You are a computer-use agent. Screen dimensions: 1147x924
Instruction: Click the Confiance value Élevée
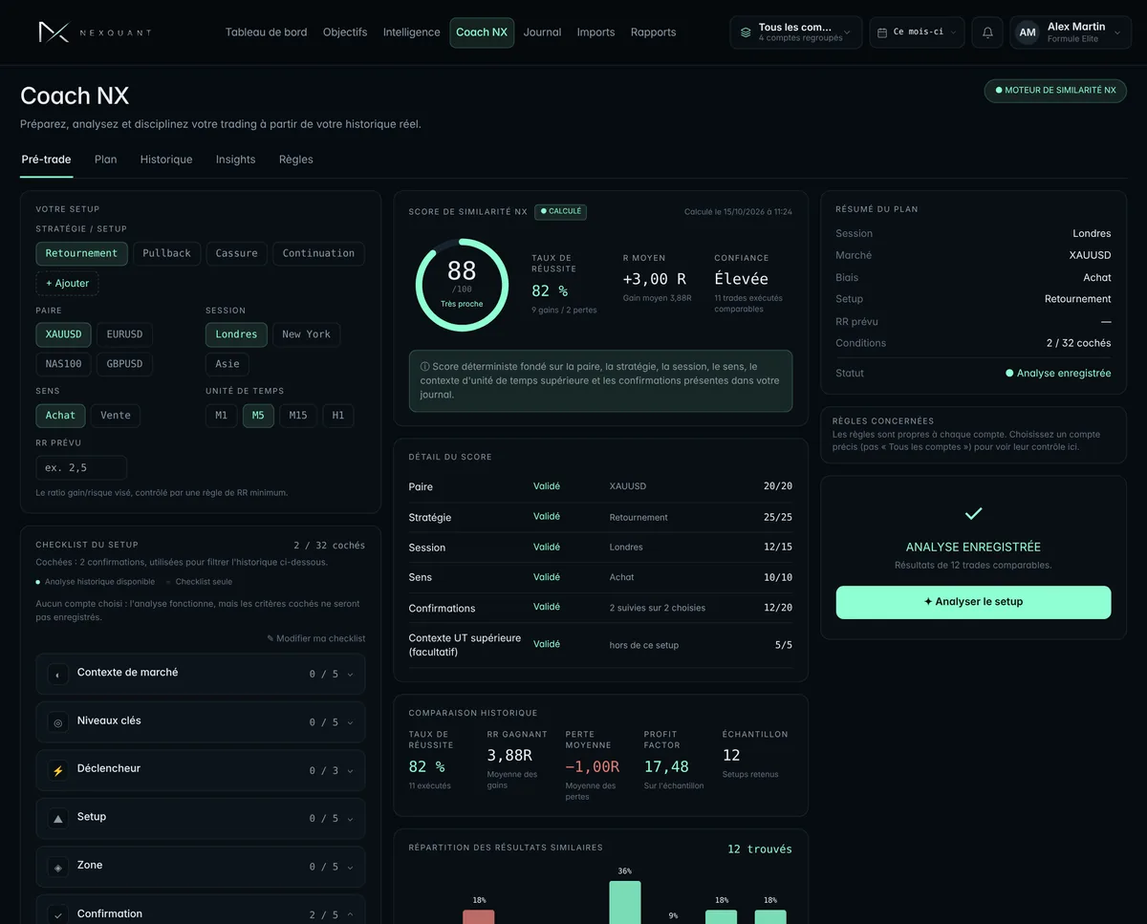[x=742, y=279]
